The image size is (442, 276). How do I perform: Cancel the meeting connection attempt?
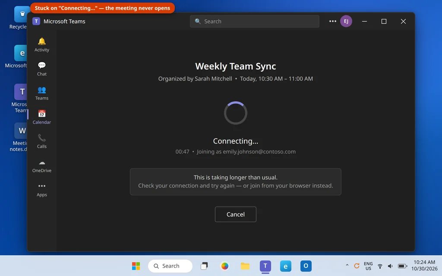point(236,214)
